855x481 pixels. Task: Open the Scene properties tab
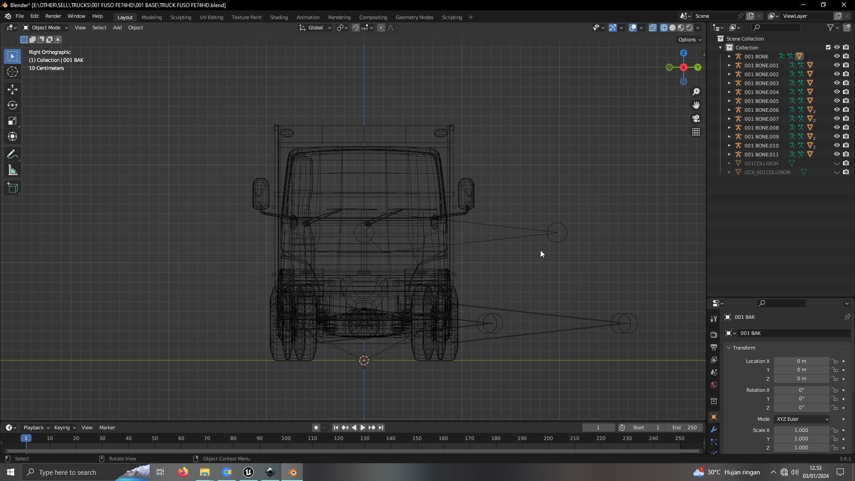click(x=714, y=372)
